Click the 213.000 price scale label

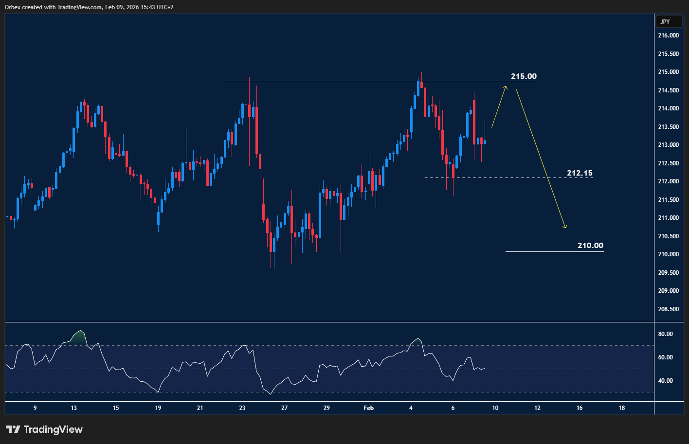click(x=668, y=145)
